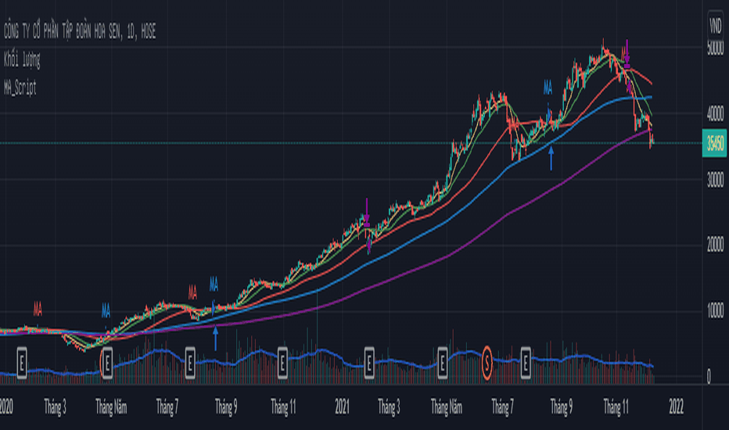Click the 50000 price scale label
The width and height of the screenshot is (729, 430).
(x=715, y=48)
